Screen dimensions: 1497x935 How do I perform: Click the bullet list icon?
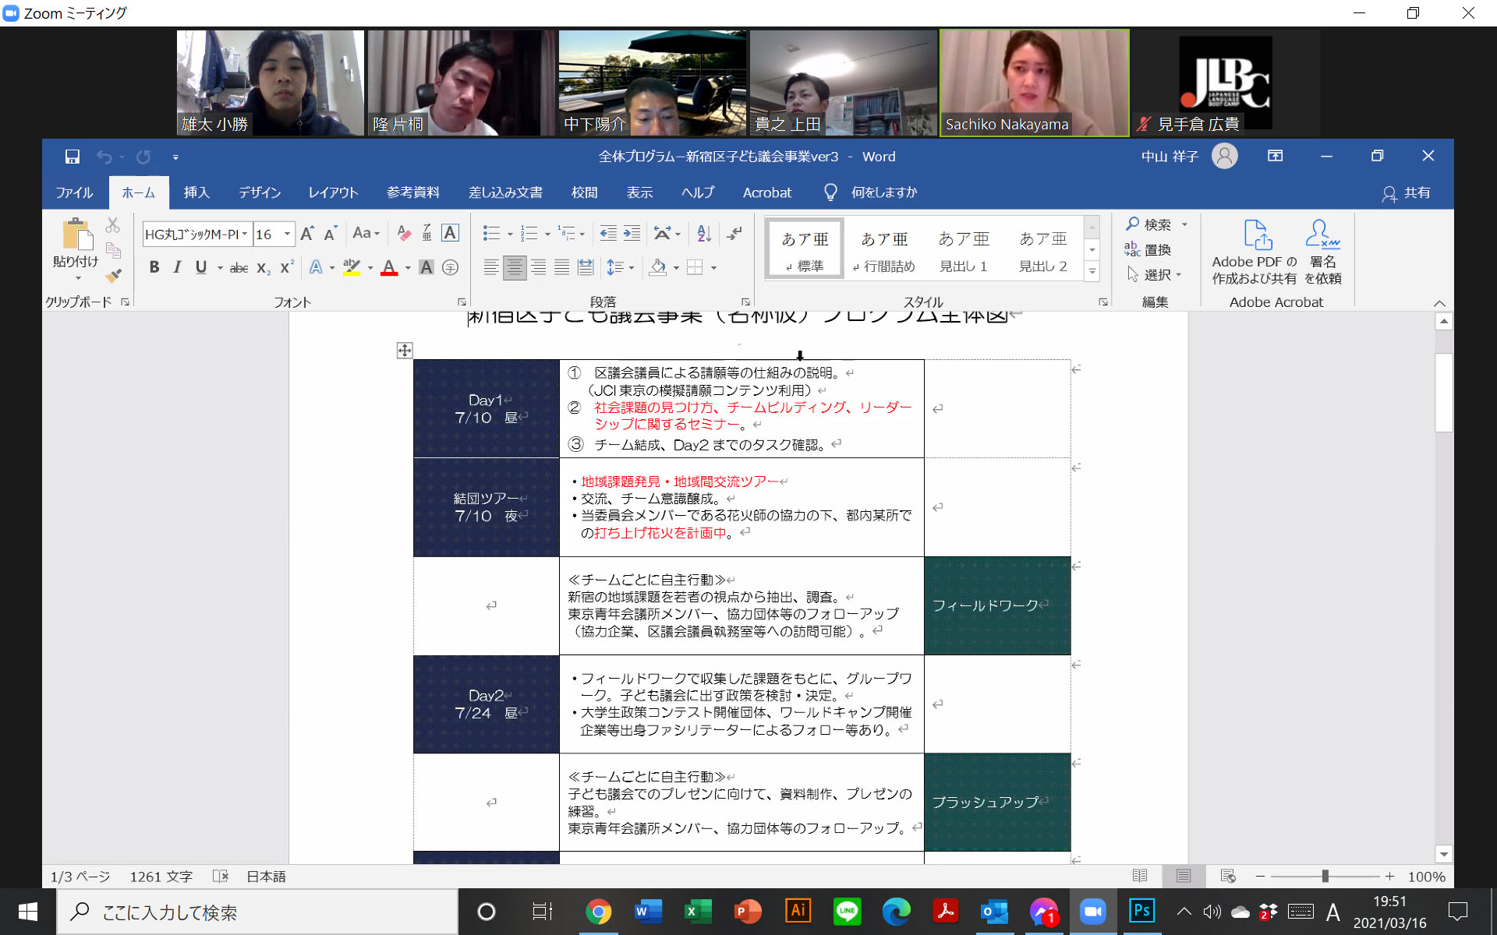(x=491, y=233)
